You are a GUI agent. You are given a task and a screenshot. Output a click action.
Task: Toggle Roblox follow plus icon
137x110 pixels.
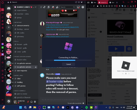(x=116, y=54)
